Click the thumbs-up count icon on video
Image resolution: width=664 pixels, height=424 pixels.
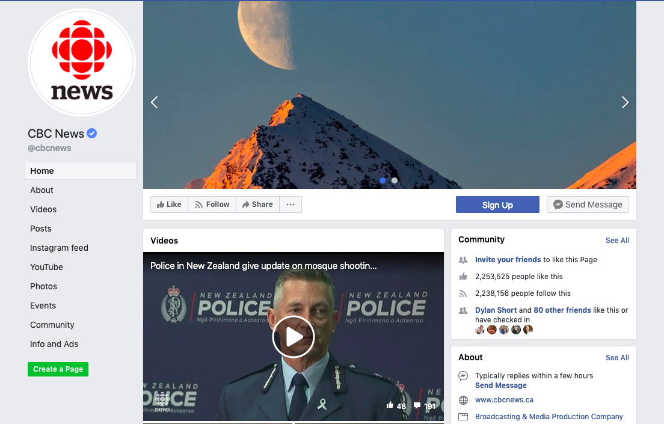390,405
